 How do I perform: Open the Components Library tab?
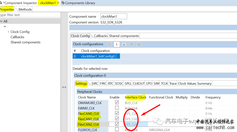(80, 3)
